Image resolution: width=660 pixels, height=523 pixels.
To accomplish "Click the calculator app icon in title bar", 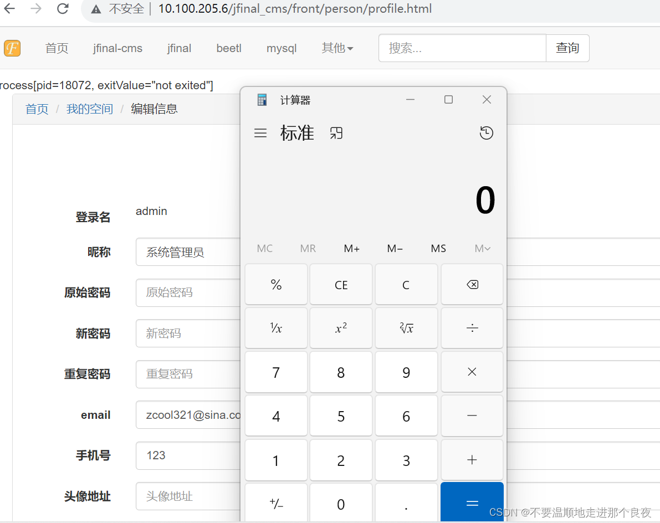I will point(262,100).
